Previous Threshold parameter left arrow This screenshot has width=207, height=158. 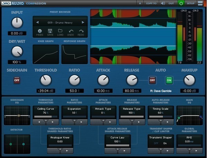click(x=39, y=122)
